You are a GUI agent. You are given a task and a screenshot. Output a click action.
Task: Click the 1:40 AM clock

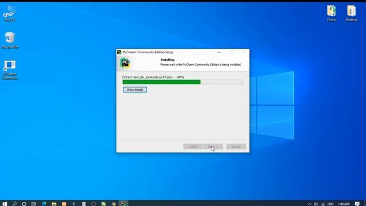(x=344, y=204)
